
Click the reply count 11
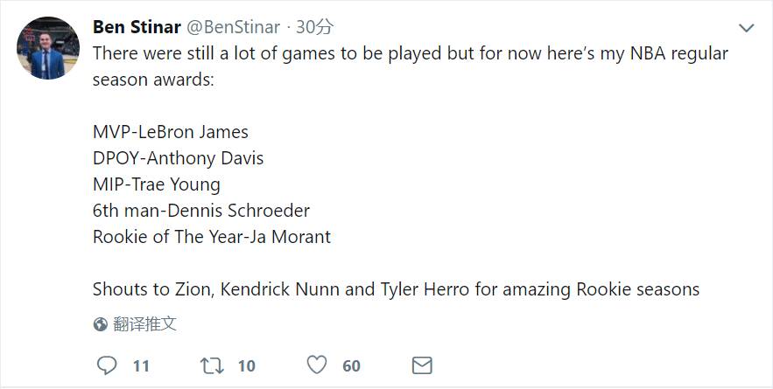point(141,366)
